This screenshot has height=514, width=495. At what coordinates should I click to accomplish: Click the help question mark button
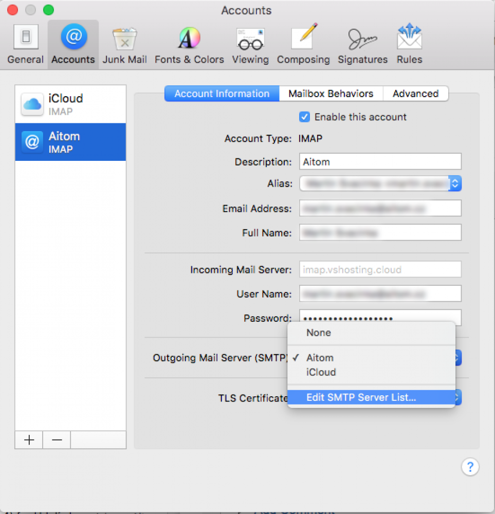(470, 467)
